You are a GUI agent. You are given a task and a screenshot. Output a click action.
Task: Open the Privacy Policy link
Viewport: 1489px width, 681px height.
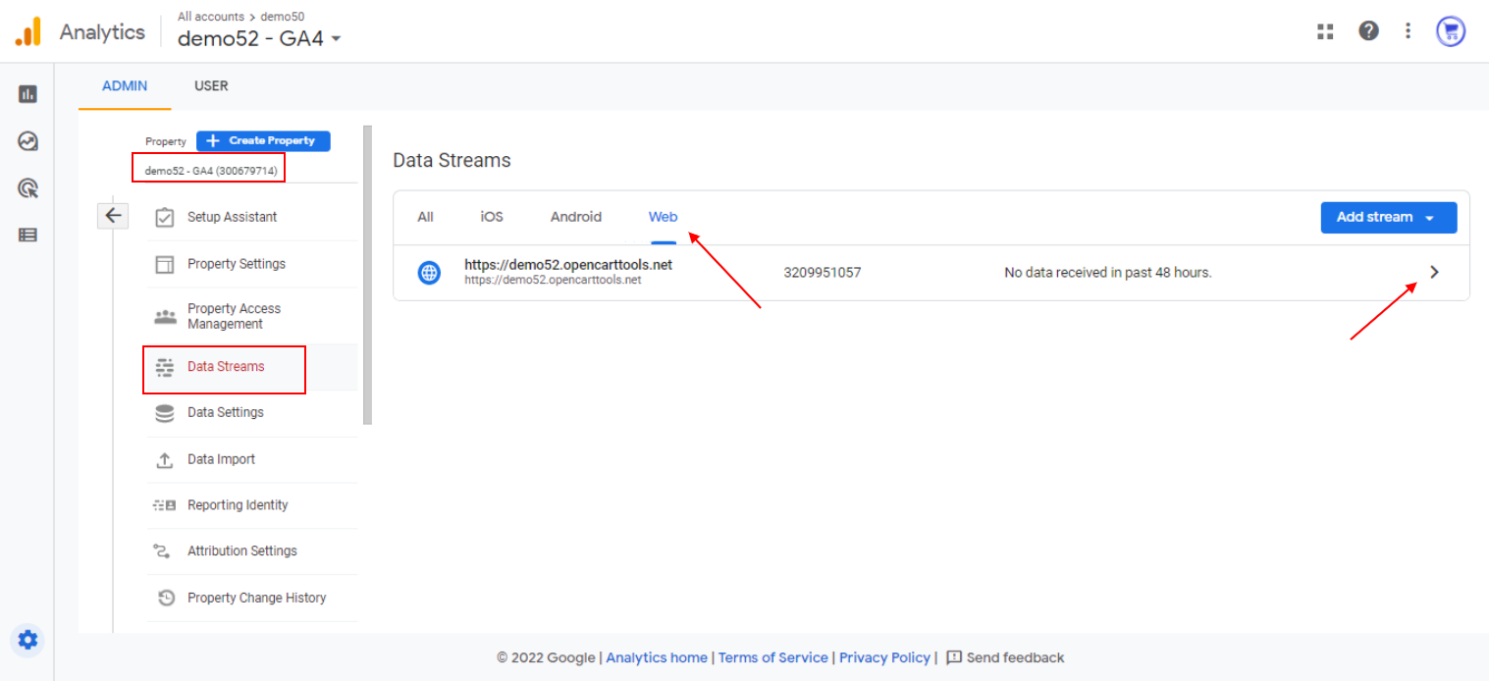884,657
